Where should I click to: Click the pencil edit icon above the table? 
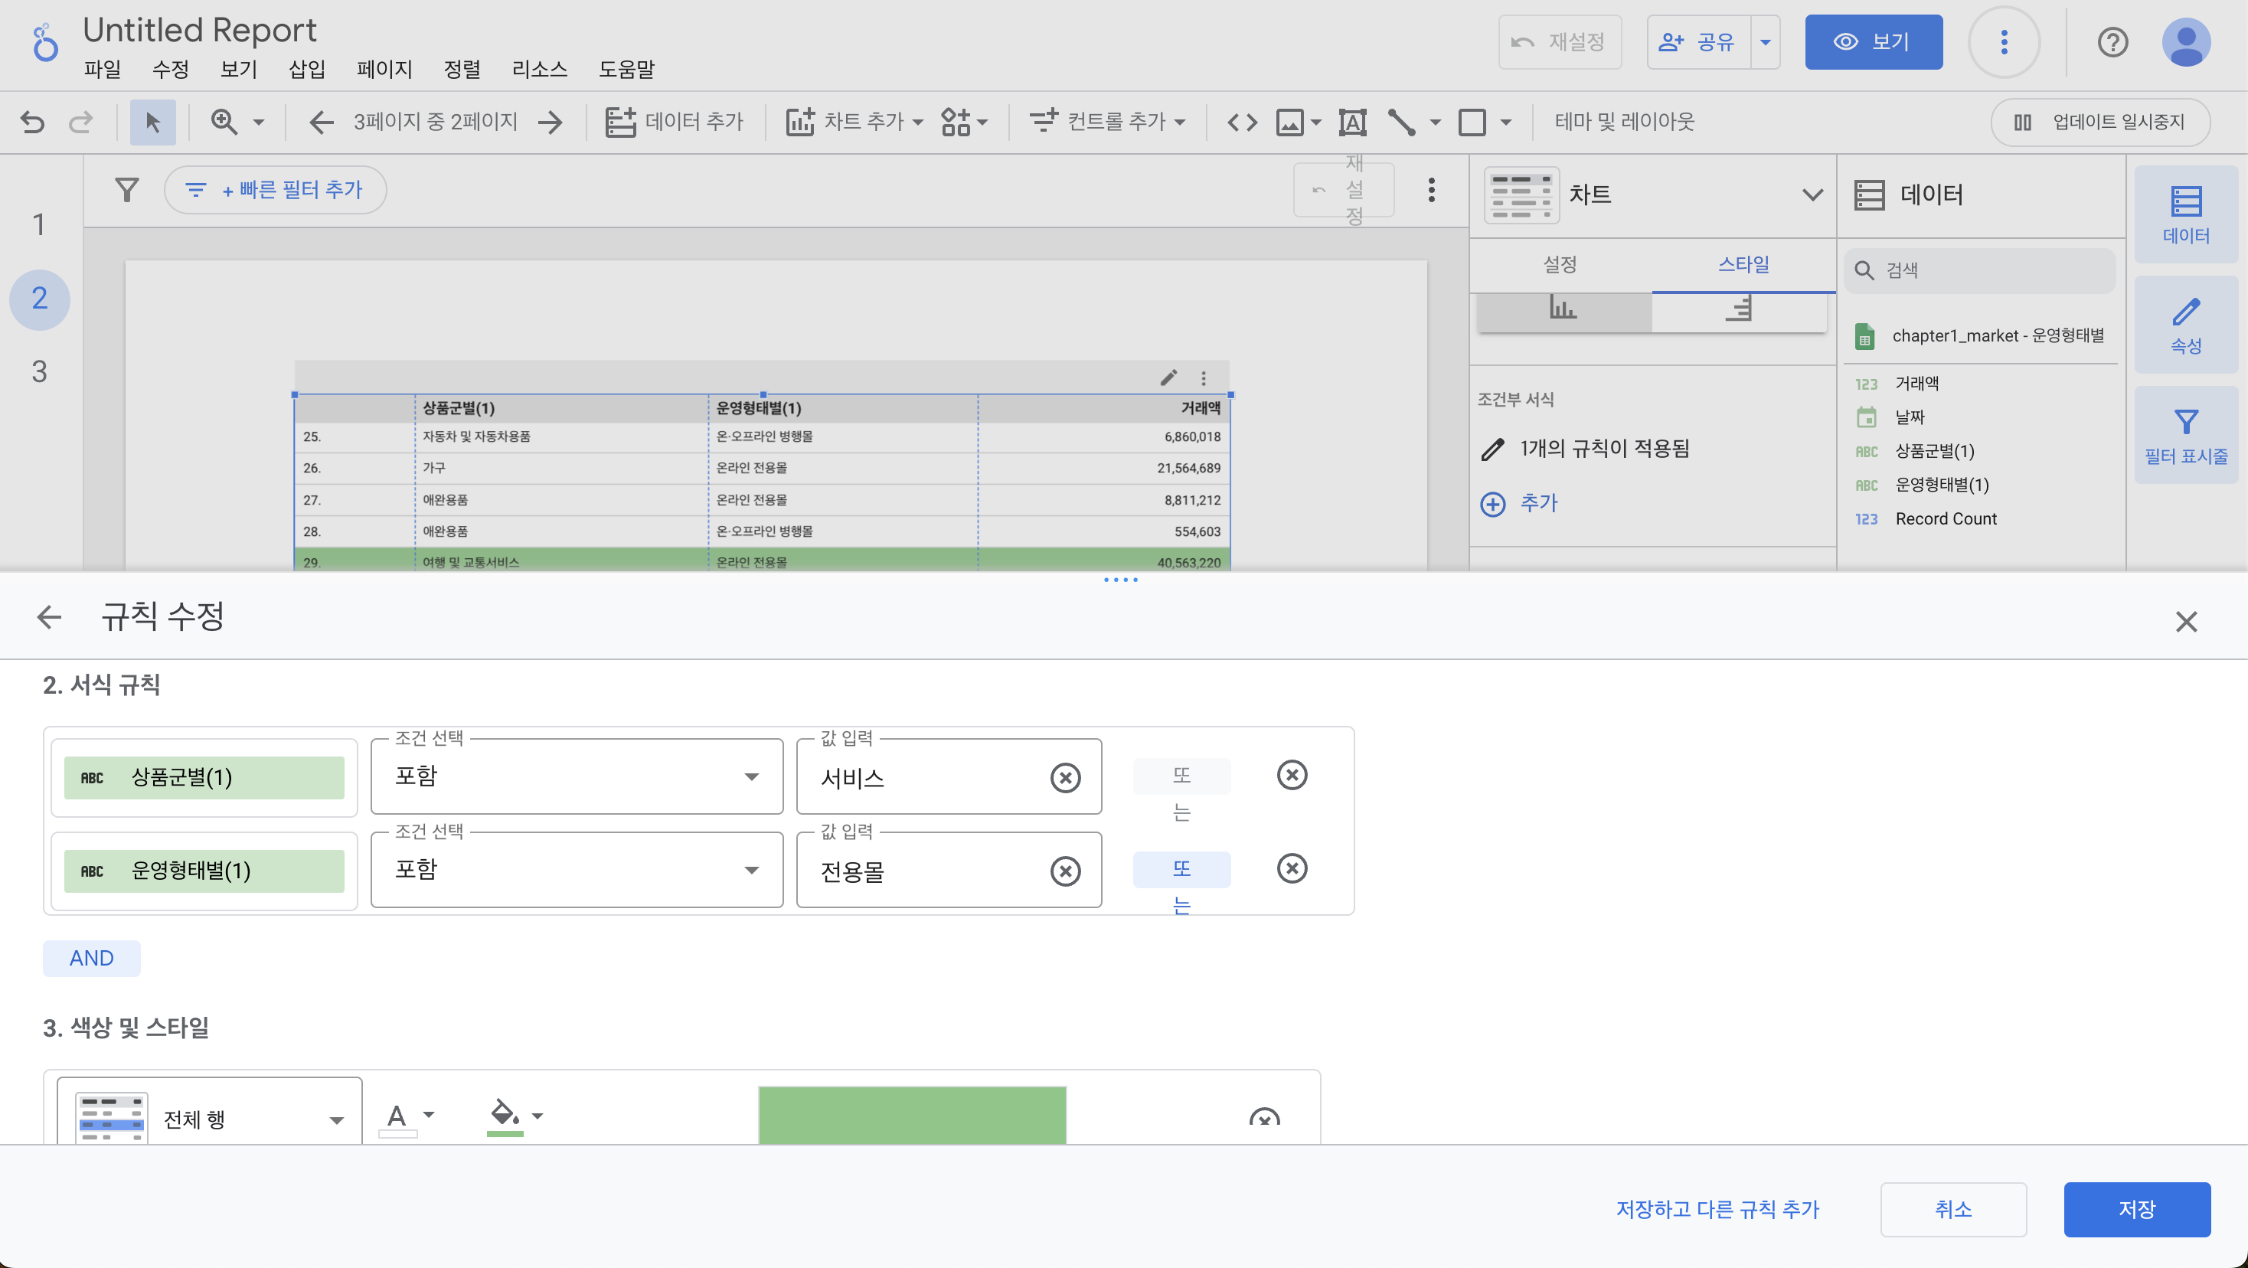click(1168, 377)
